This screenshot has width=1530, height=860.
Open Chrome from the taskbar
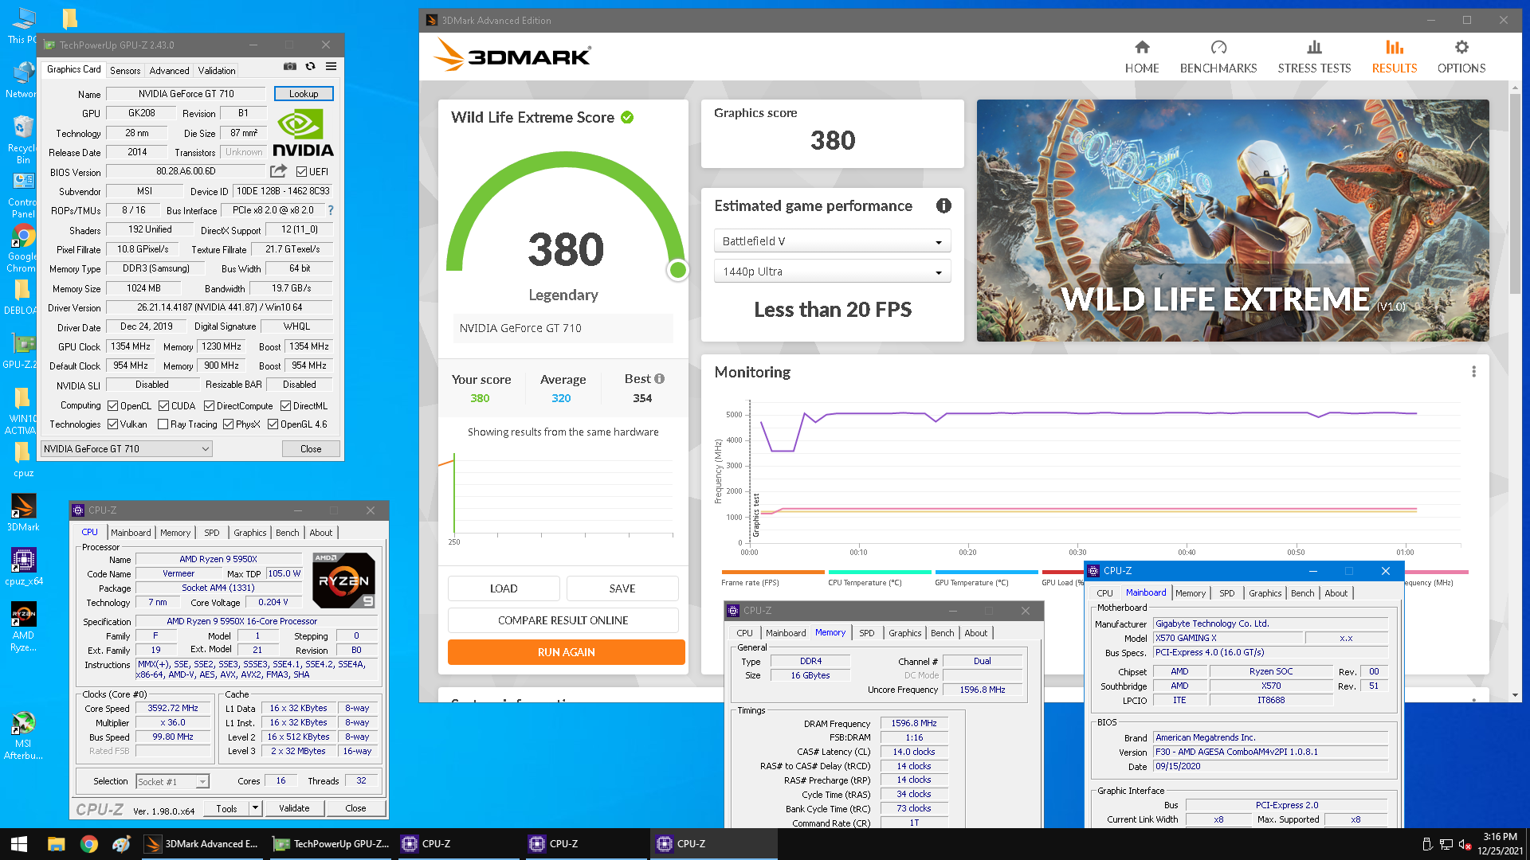click(x=88, y=844)
